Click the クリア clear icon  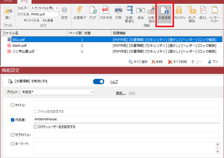(93, 13)
